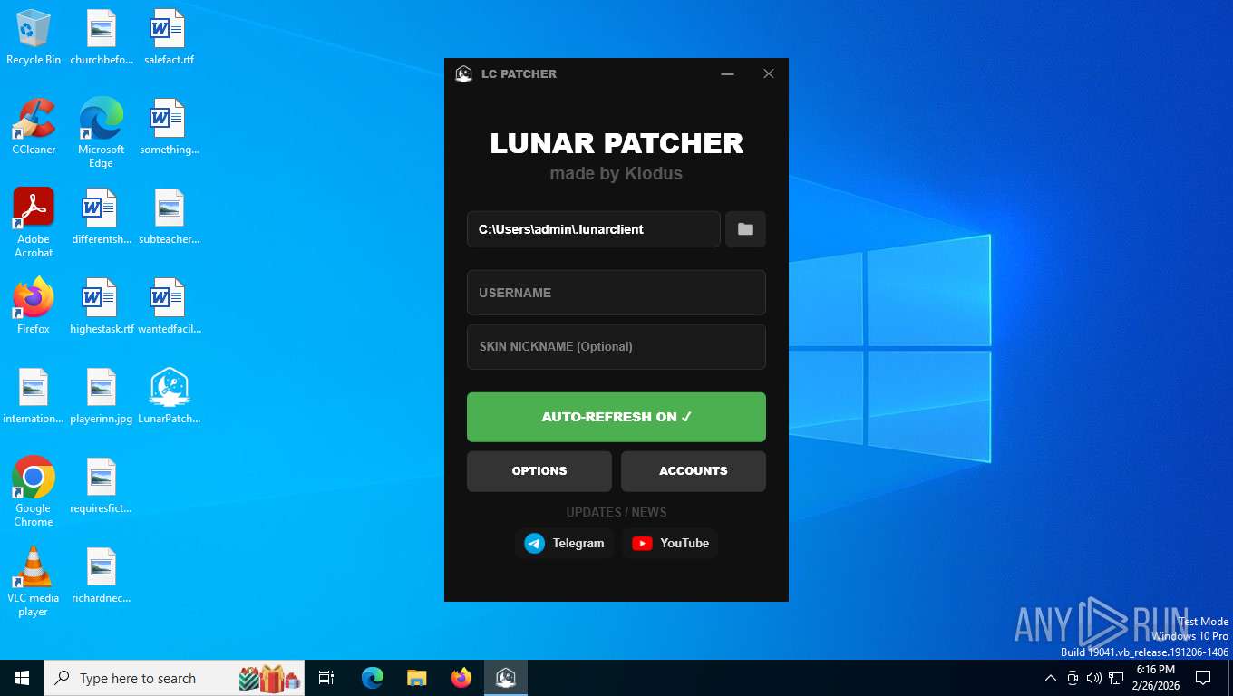Click the LC Patcher taskbar button

point(506,678)
